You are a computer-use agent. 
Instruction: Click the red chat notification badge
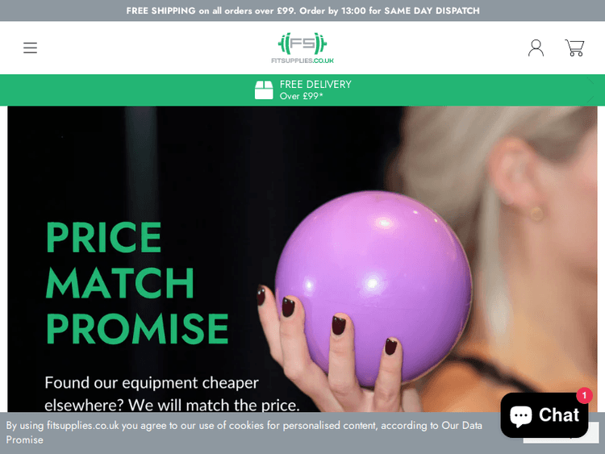pos(584,395)
